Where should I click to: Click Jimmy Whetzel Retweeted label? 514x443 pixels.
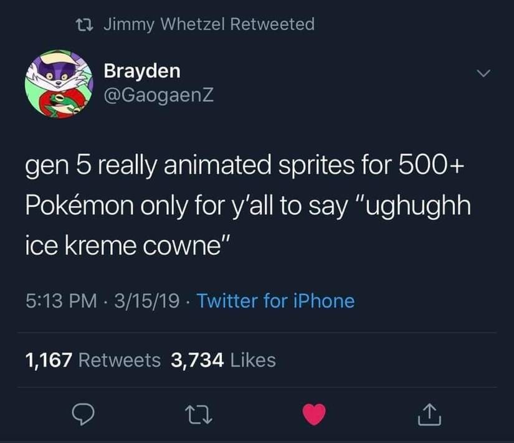coord(208,24)
